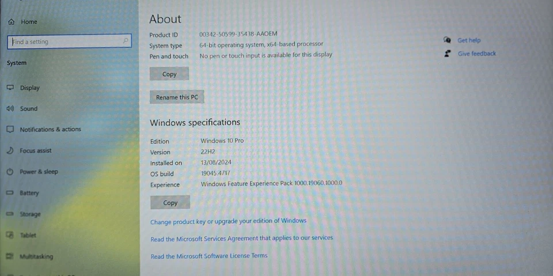Click the Pen and touch label
553x276 pixels.
[x=169, y=56]
